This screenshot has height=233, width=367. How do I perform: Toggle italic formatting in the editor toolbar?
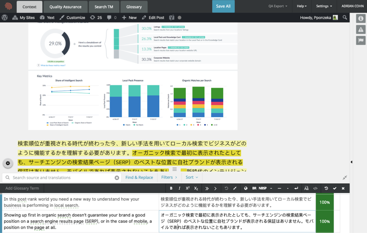(179, 188)
